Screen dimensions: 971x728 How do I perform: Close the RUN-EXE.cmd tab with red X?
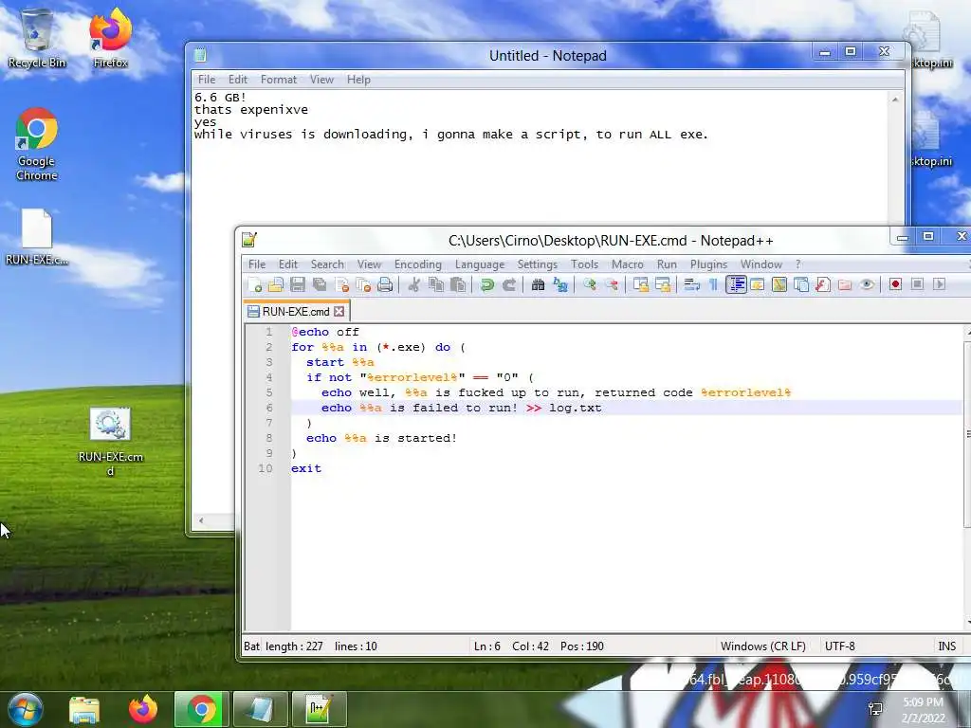(339, 311)
